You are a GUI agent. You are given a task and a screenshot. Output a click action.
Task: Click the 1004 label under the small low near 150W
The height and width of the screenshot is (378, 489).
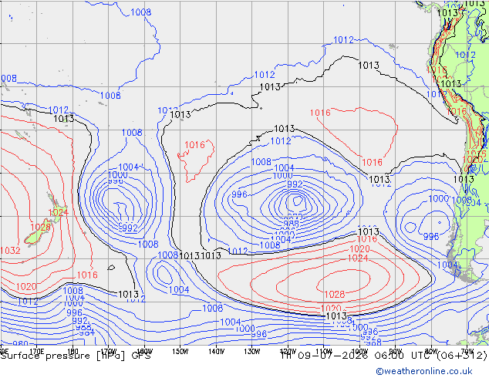point(179,290)
